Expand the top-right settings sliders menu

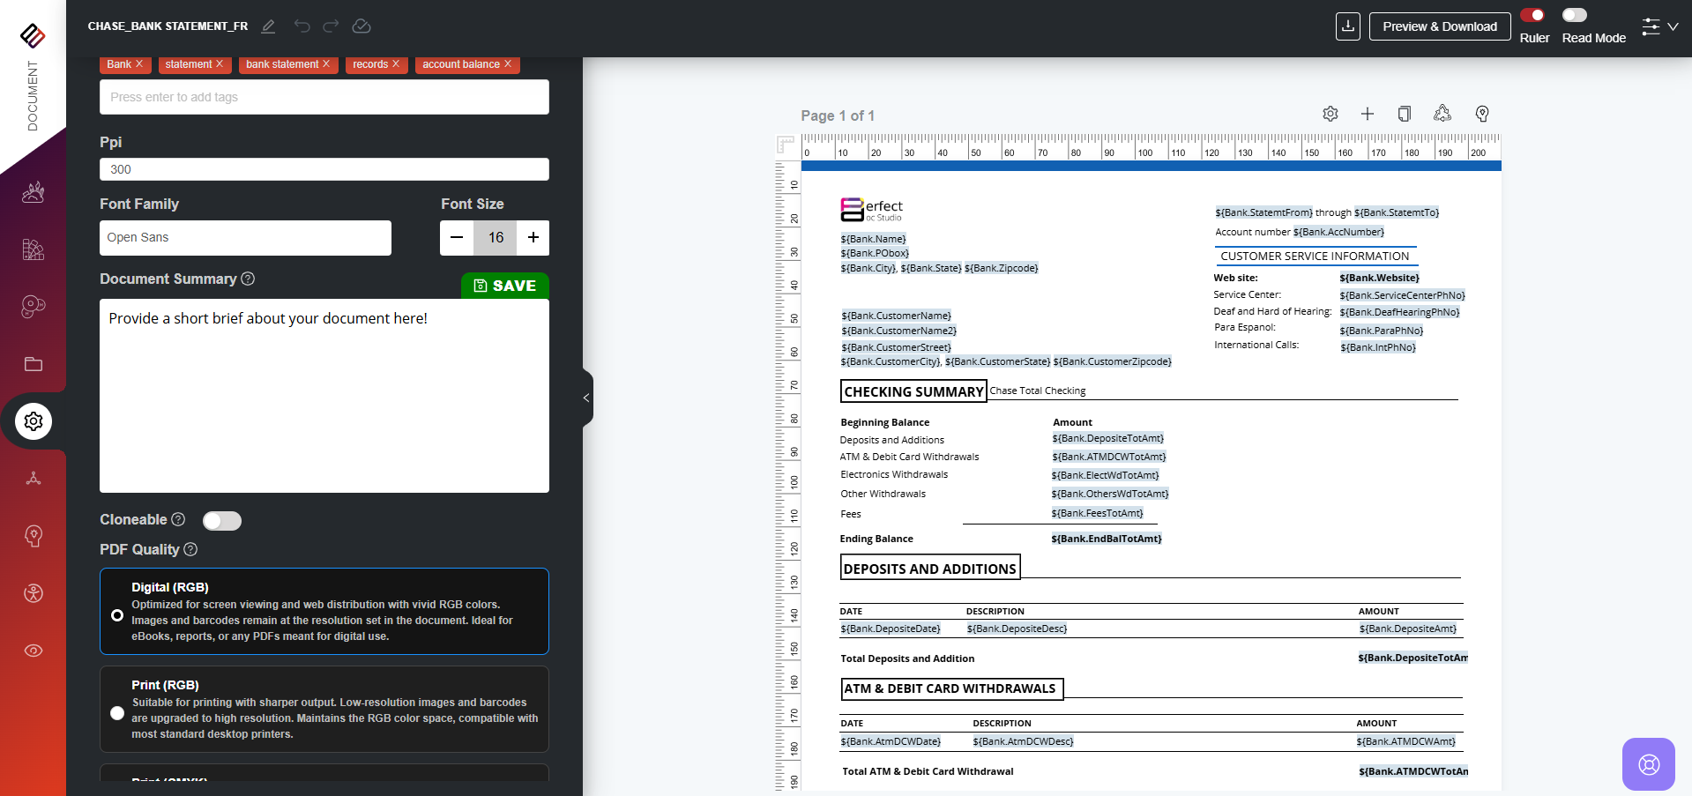tap(1659, 26)
